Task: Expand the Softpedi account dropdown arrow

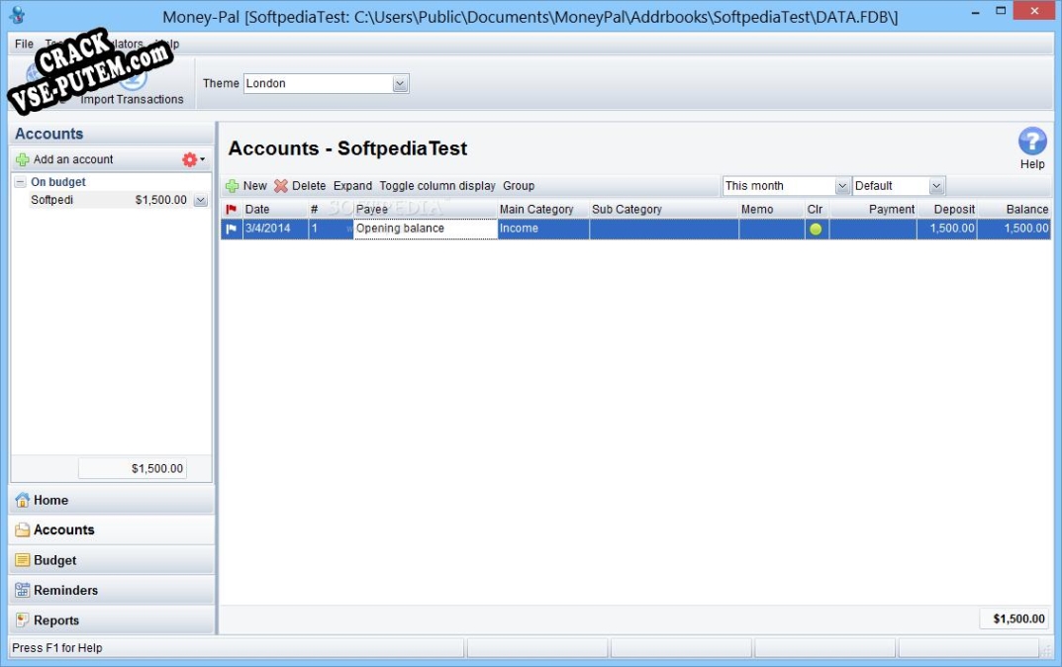Action: pyautogui.click(x=200, y=200)
